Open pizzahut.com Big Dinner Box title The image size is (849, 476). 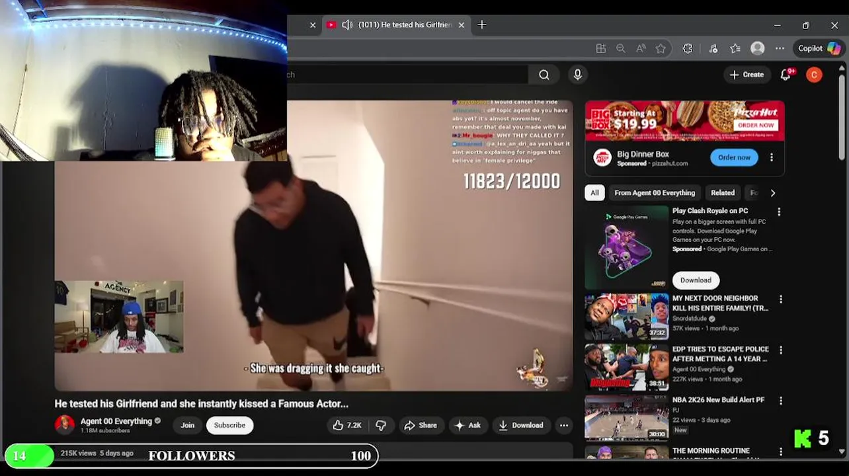pyautogui.click(x=643, y=154)
